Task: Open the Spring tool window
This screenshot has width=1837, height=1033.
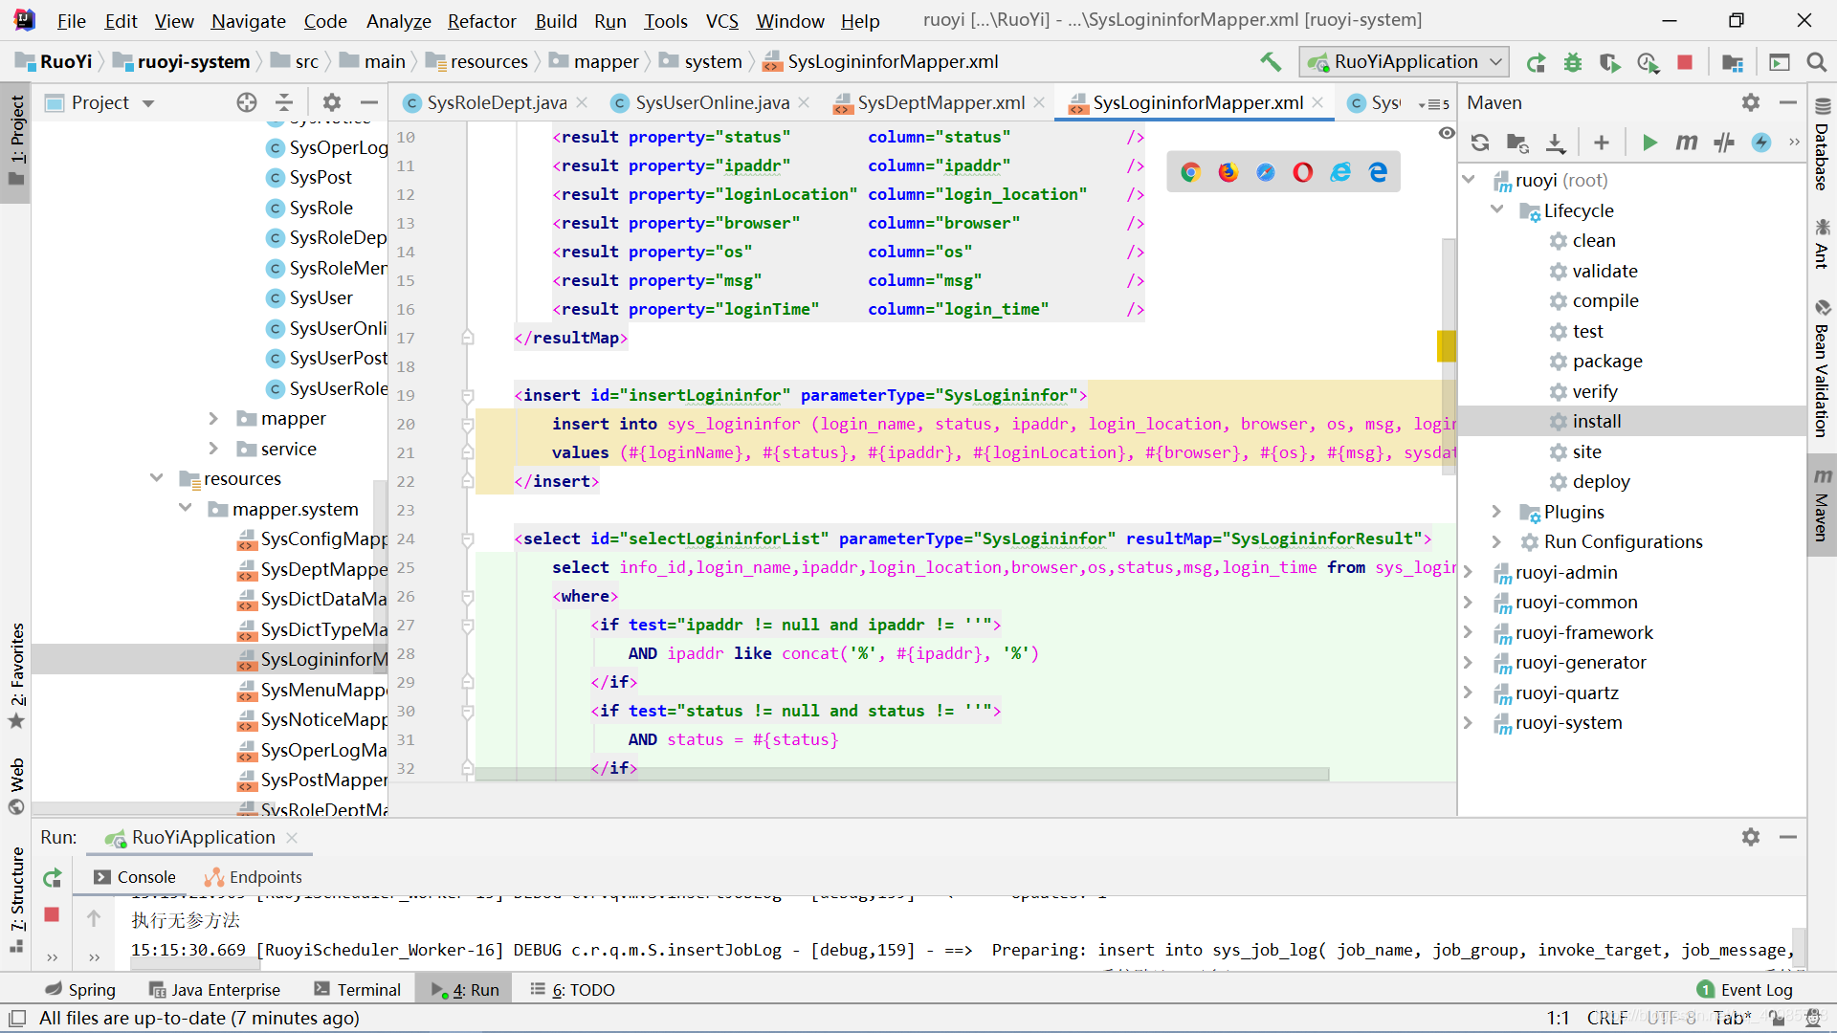Action: click(80, 990)
